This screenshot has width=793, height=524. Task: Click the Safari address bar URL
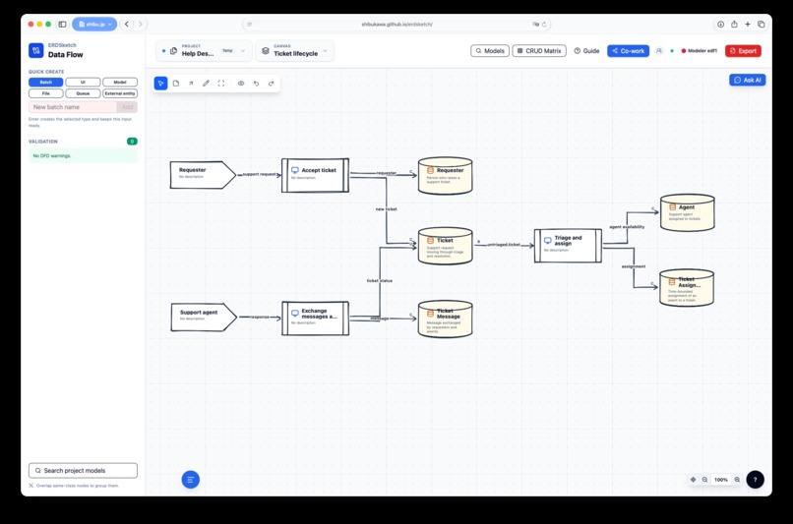coord(396,24)
